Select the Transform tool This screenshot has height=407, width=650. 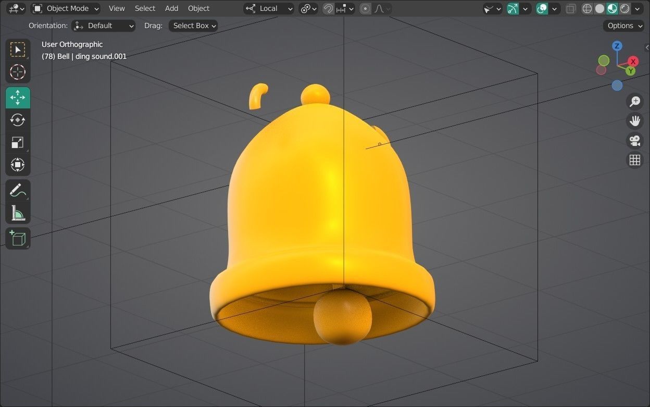[x=18, y=165]
